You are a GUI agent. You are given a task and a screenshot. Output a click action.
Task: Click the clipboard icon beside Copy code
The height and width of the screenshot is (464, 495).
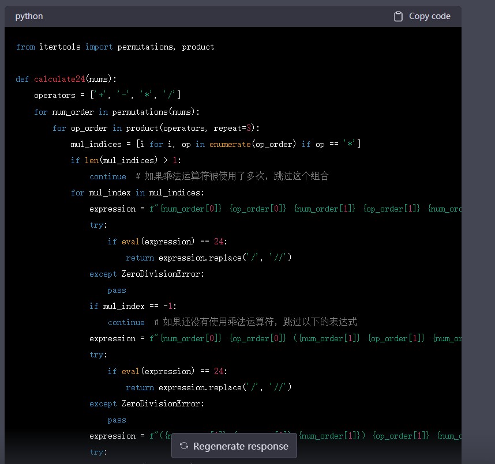(x=398, y=16)
